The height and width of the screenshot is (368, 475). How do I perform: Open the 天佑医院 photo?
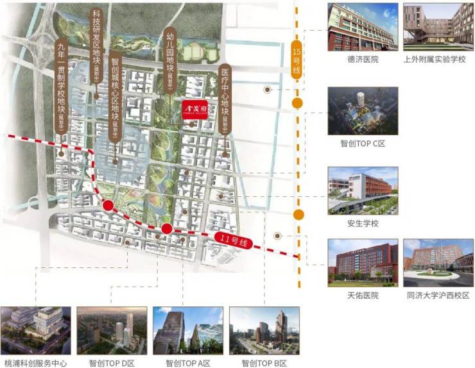pos(363,263)
